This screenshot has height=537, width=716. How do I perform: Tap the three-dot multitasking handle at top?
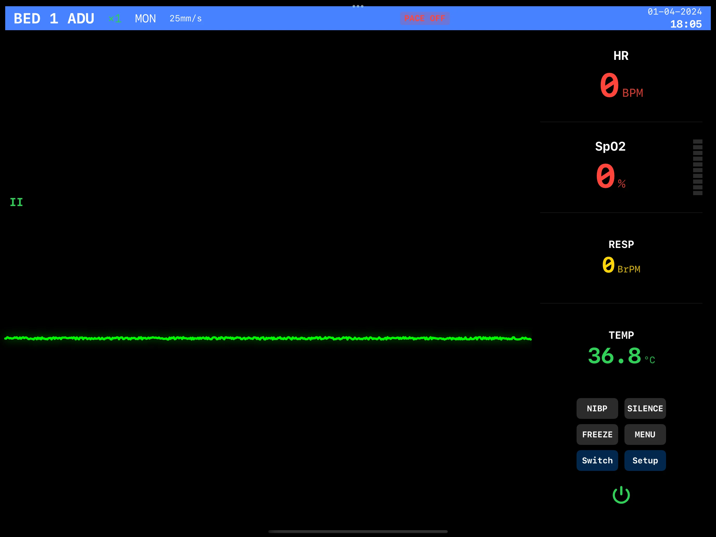[x=358, y=6]
